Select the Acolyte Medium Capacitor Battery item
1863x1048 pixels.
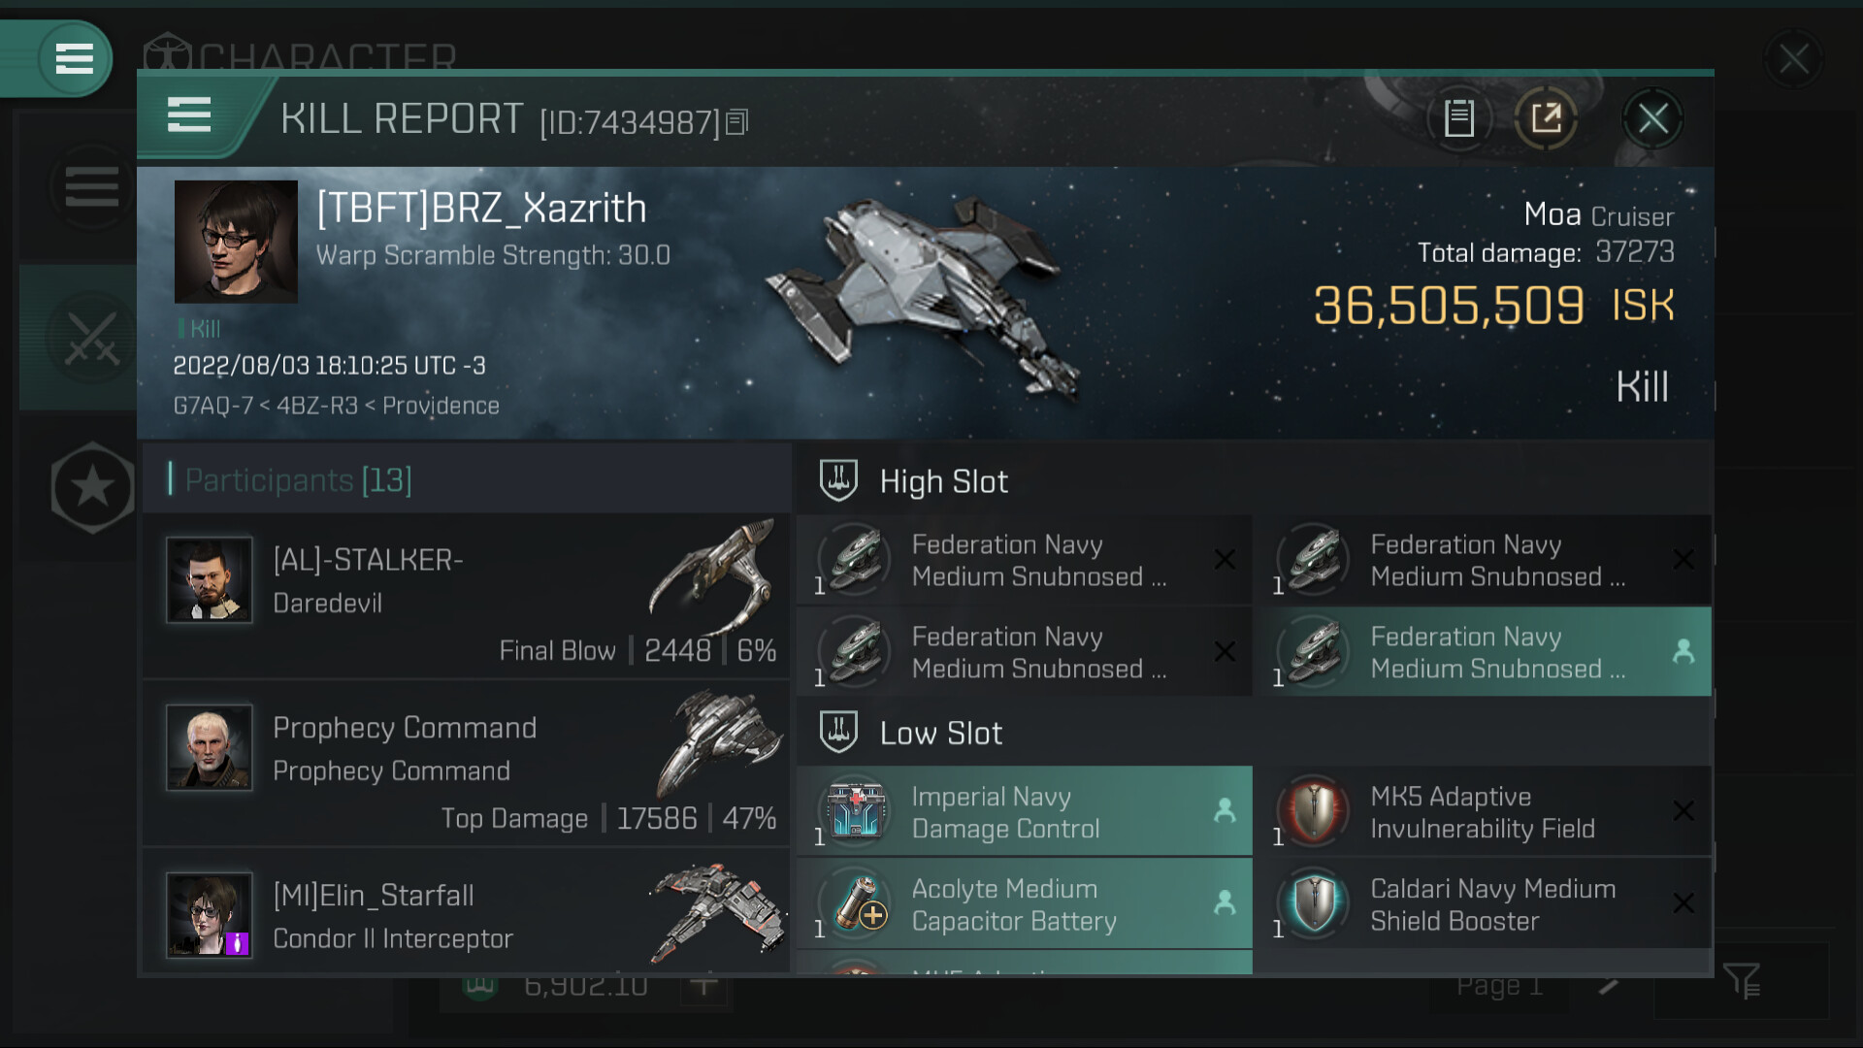point(1024,904)
